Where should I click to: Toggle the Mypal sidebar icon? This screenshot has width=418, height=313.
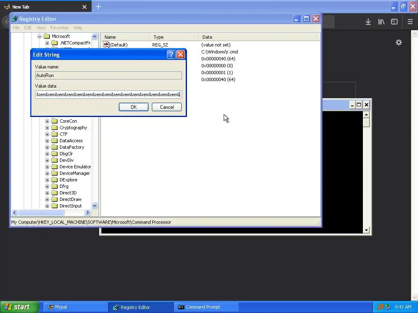point(394,22)
